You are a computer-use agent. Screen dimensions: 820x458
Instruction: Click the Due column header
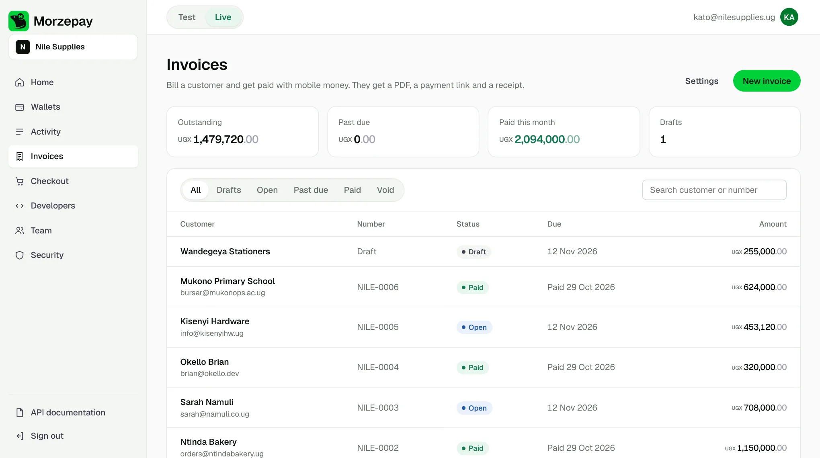pos(554,224)
